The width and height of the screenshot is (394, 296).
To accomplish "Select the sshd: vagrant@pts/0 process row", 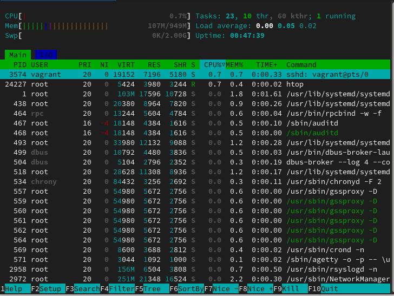I will (195, 74).
